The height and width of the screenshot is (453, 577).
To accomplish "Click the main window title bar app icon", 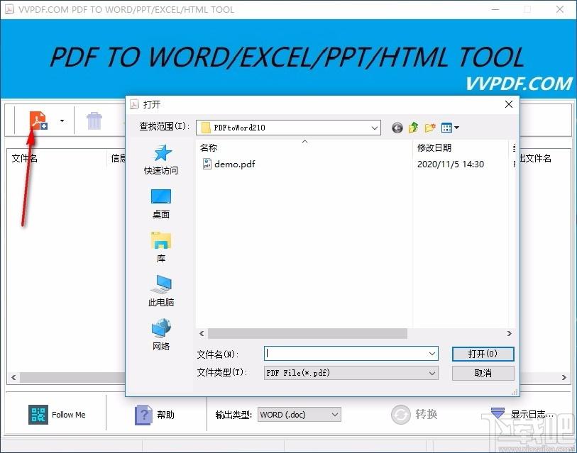I will click(x=9, y=9).
